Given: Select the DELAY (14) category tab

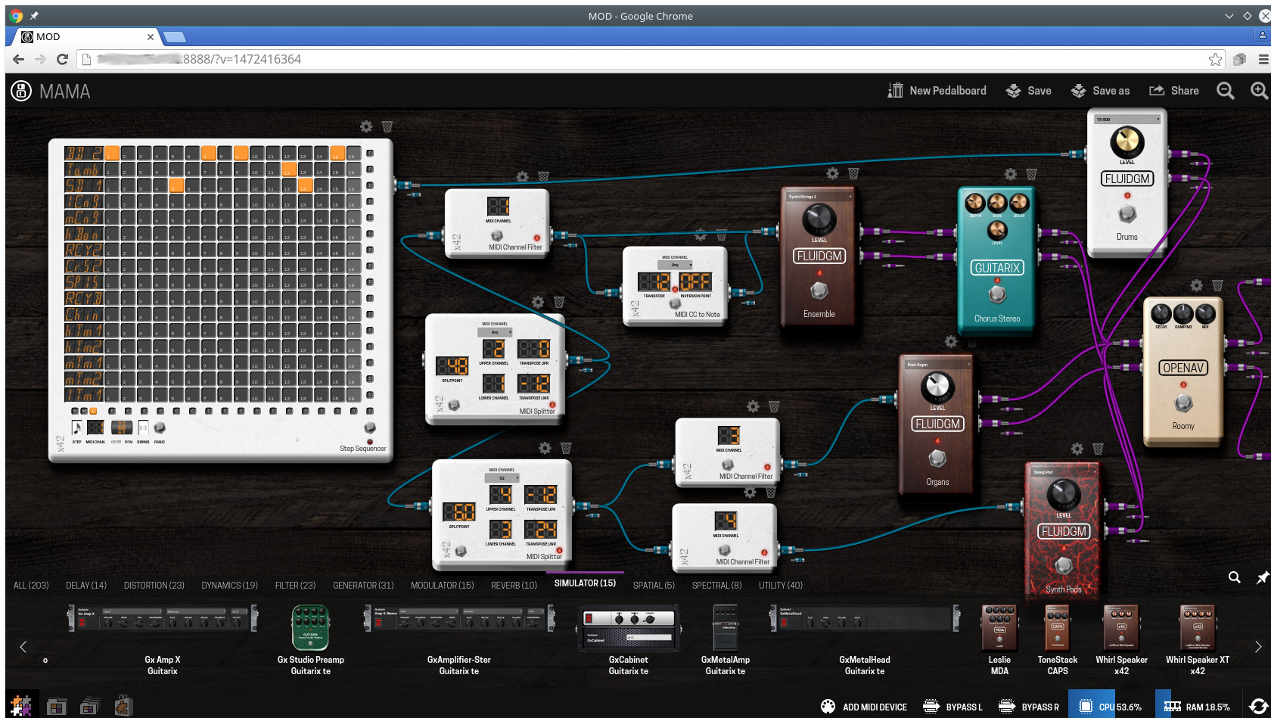Looking at the screenshot, I should [86, 586].
